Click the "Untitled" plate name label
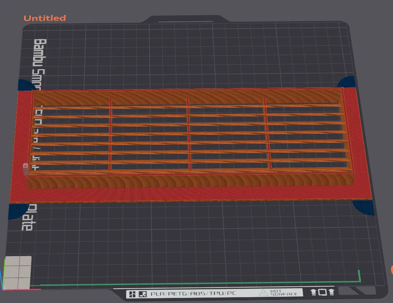This screenshot has height=303, width=393. coord(45,18)
